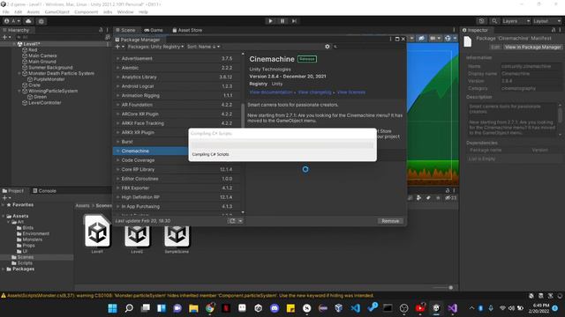Select the Code Coverage package
The width and height of the screenshot is (565, 317).
(x=151, y=160)
